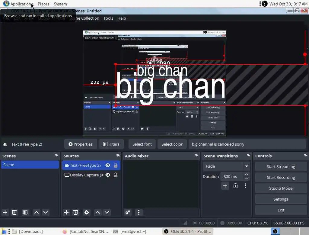Toggle visibility of Display Capture source
The width and height of the screenshot is (309, 235).
pyautogui.click(x=108, y=175)
